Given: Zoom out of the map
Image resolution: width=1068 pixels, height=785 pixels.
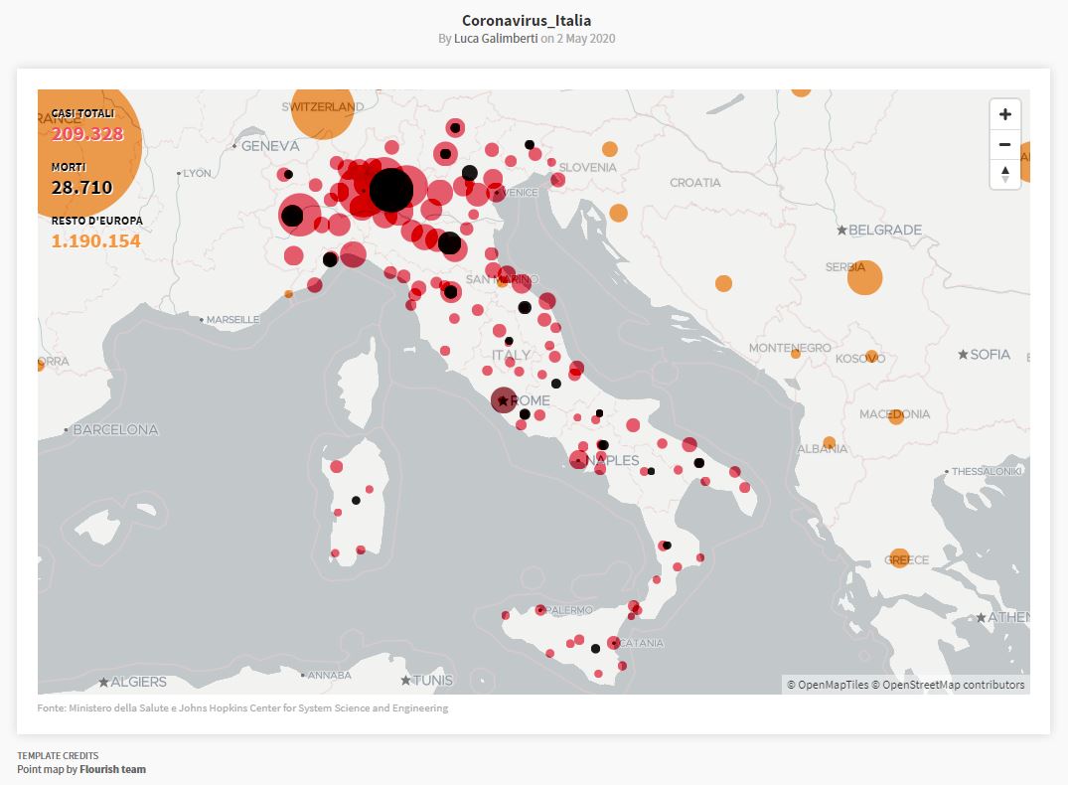Looking at the screenshot, I should click(x=1005, y=144).
